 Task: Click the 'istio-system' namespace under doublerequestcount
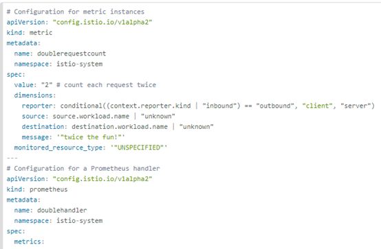80,64
